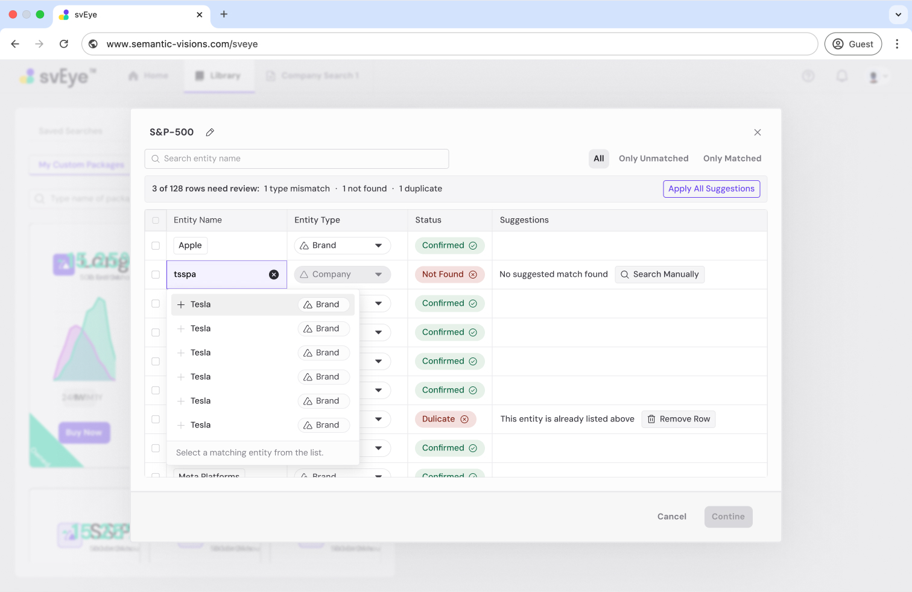
Task: Click 'No suggested match found' text
Action: point(554,275)
